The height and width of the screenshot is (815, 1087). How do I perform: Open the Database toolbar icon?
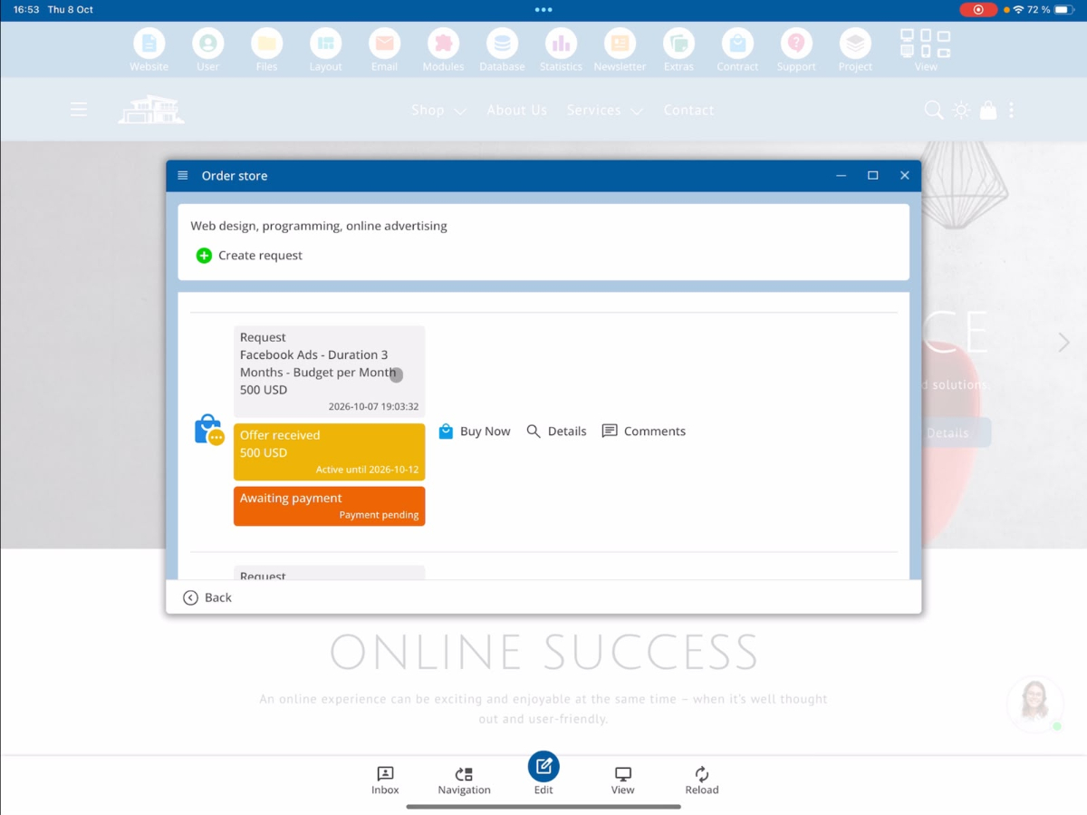tap(502, 44)
